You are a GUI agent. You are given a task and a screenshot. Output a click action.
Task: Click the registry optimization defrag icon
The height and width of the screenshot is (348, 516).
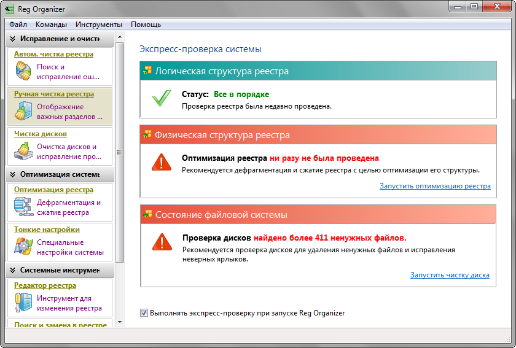tap(24, 207)
